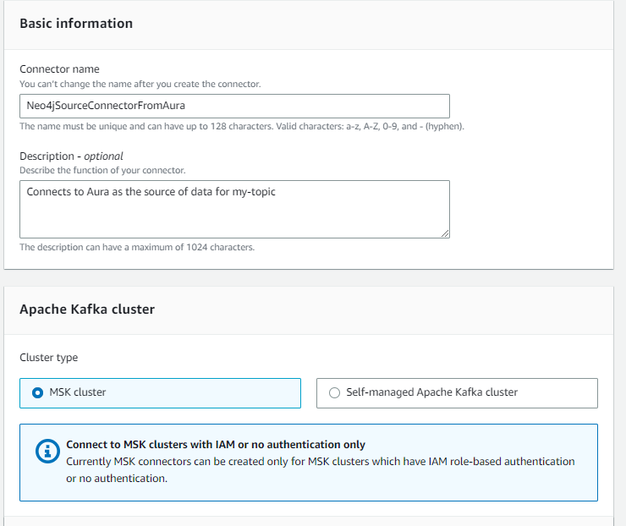Click the name validity hint about 128 characters
This screenshot has width=626, height=526.
pos(242,127)
